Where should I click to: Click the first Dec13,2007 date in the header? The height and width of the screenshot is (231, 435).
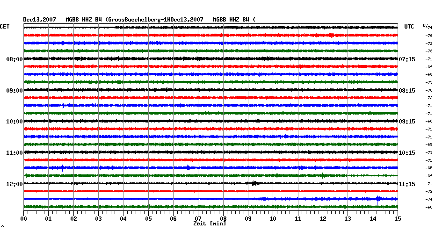[x=39, y=20]
